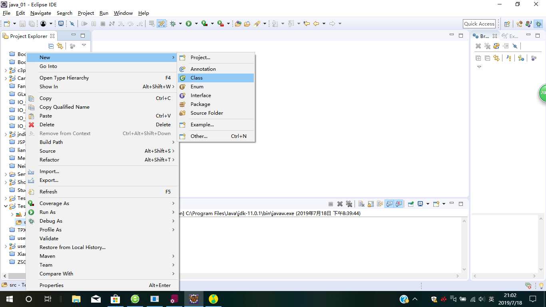This screenshot has width=546, height=307.
Task: Click Clear Console icon
Action: point(361,204)
